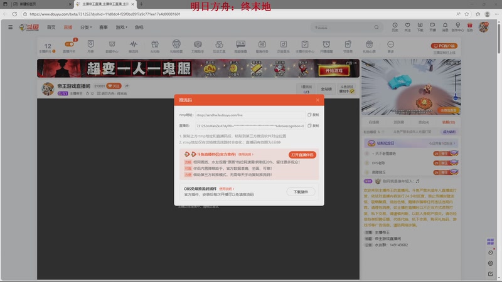
Task: Open 使用说明 link for OBS plugin
Action: click(227, 189)
